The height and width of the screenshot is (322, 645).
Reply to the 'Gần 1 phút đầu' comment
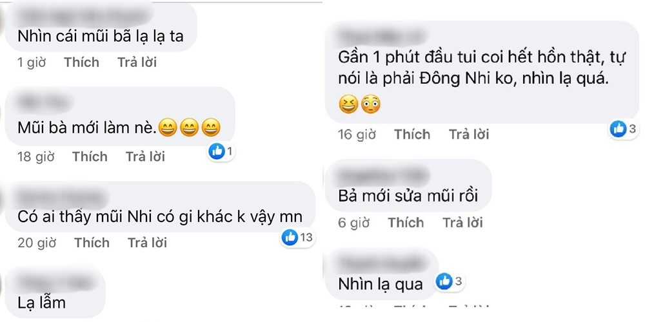(x=469, y=134)
